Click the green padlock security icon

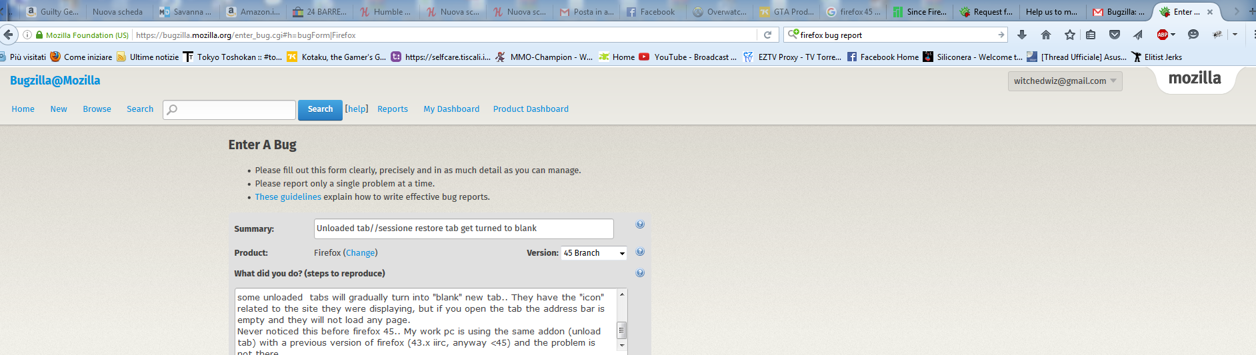[39, 35]
